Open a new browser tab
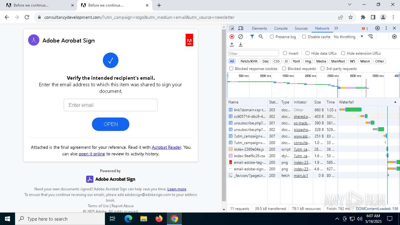The image size is (400, 225). [159, 5]
